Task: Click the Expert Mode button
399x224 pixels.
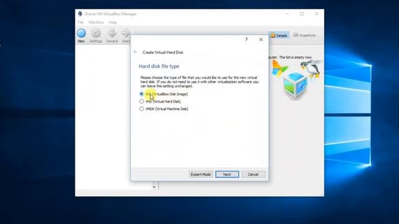Action: [x=201, y=174]
